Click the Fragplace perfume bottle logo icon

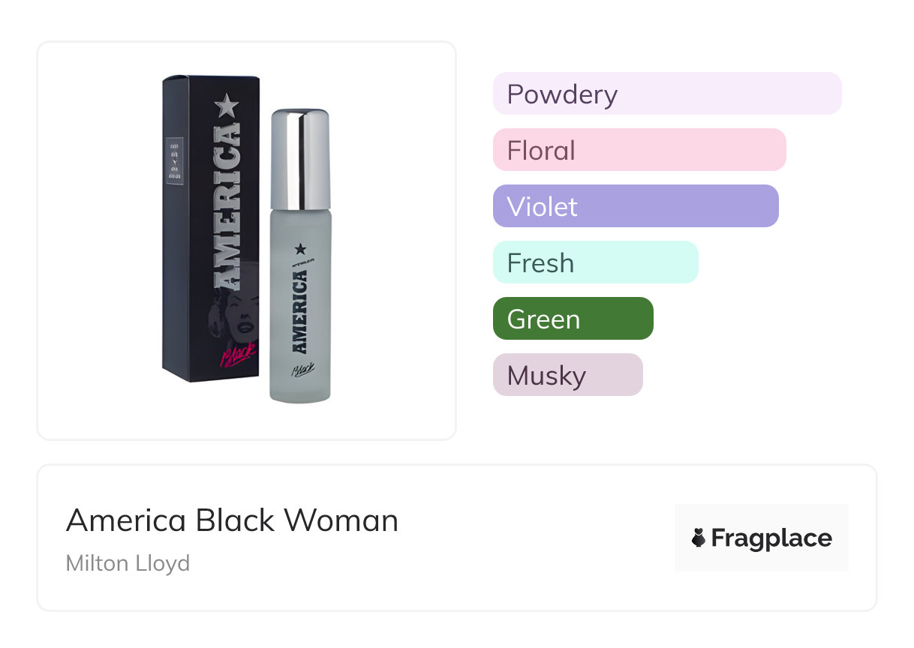click(x=699, y=538)
